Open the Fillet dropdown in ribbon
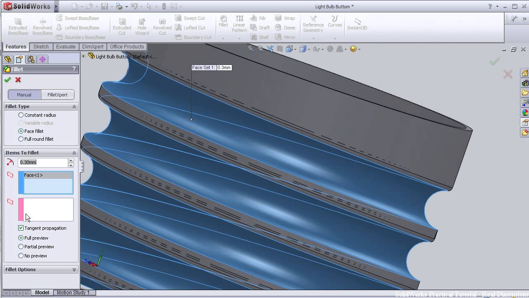The image size is (529, 298). (223, 38)
